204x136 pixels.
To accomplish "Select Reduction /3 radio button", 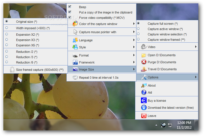I will (x=7, y=57).
